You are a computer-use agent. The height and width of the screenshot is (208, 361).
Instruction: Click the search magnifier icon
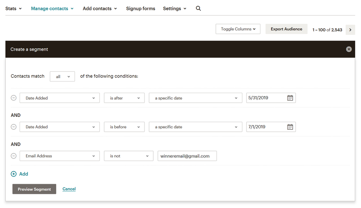click(198, 8)
